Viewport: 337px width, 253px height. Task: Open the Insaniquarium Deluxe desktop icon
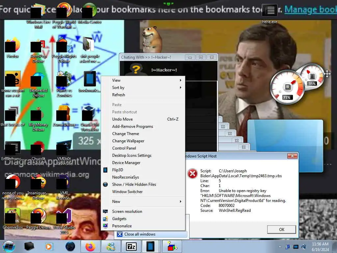(x=38, y=187)
